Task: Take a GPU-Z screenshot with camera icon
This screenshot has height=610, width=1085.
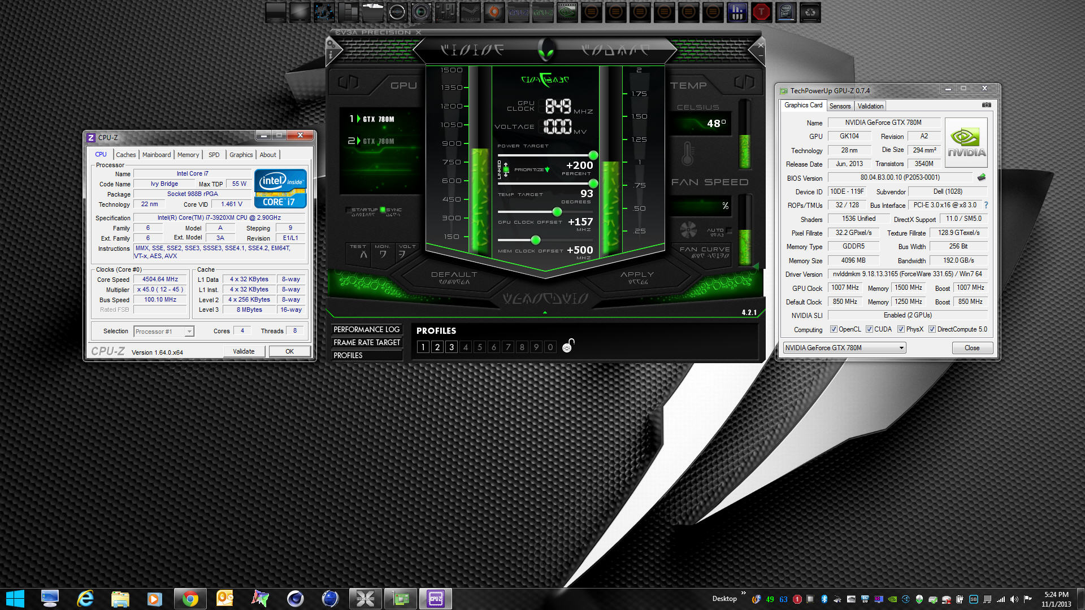Action: (986, 105)
